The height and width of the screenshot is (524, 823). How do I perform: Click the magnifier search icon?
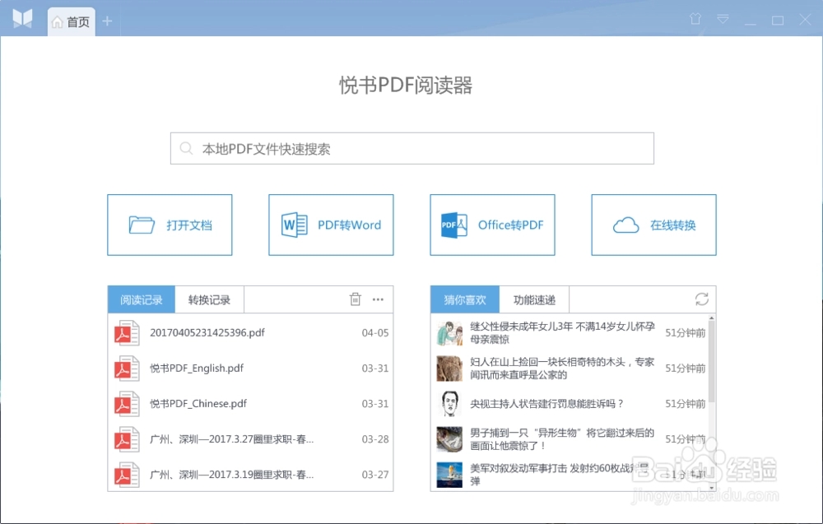[x=186, y=148]
